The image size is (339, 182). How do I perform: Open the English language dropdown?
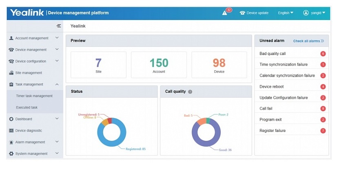(286, 13)
